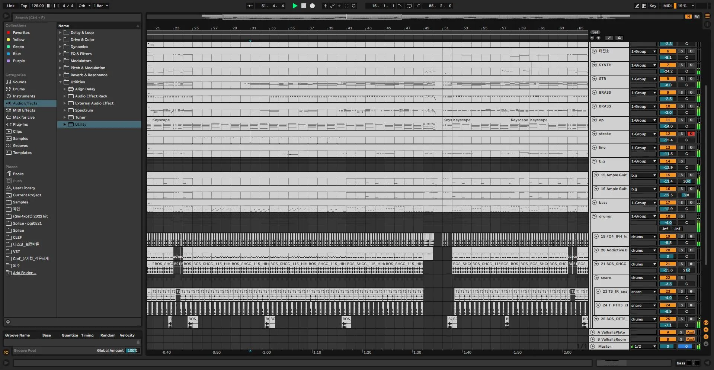714x370 pixels.
Task: Adjust the Global Amount 100% slider
Action: coord(132,351)
